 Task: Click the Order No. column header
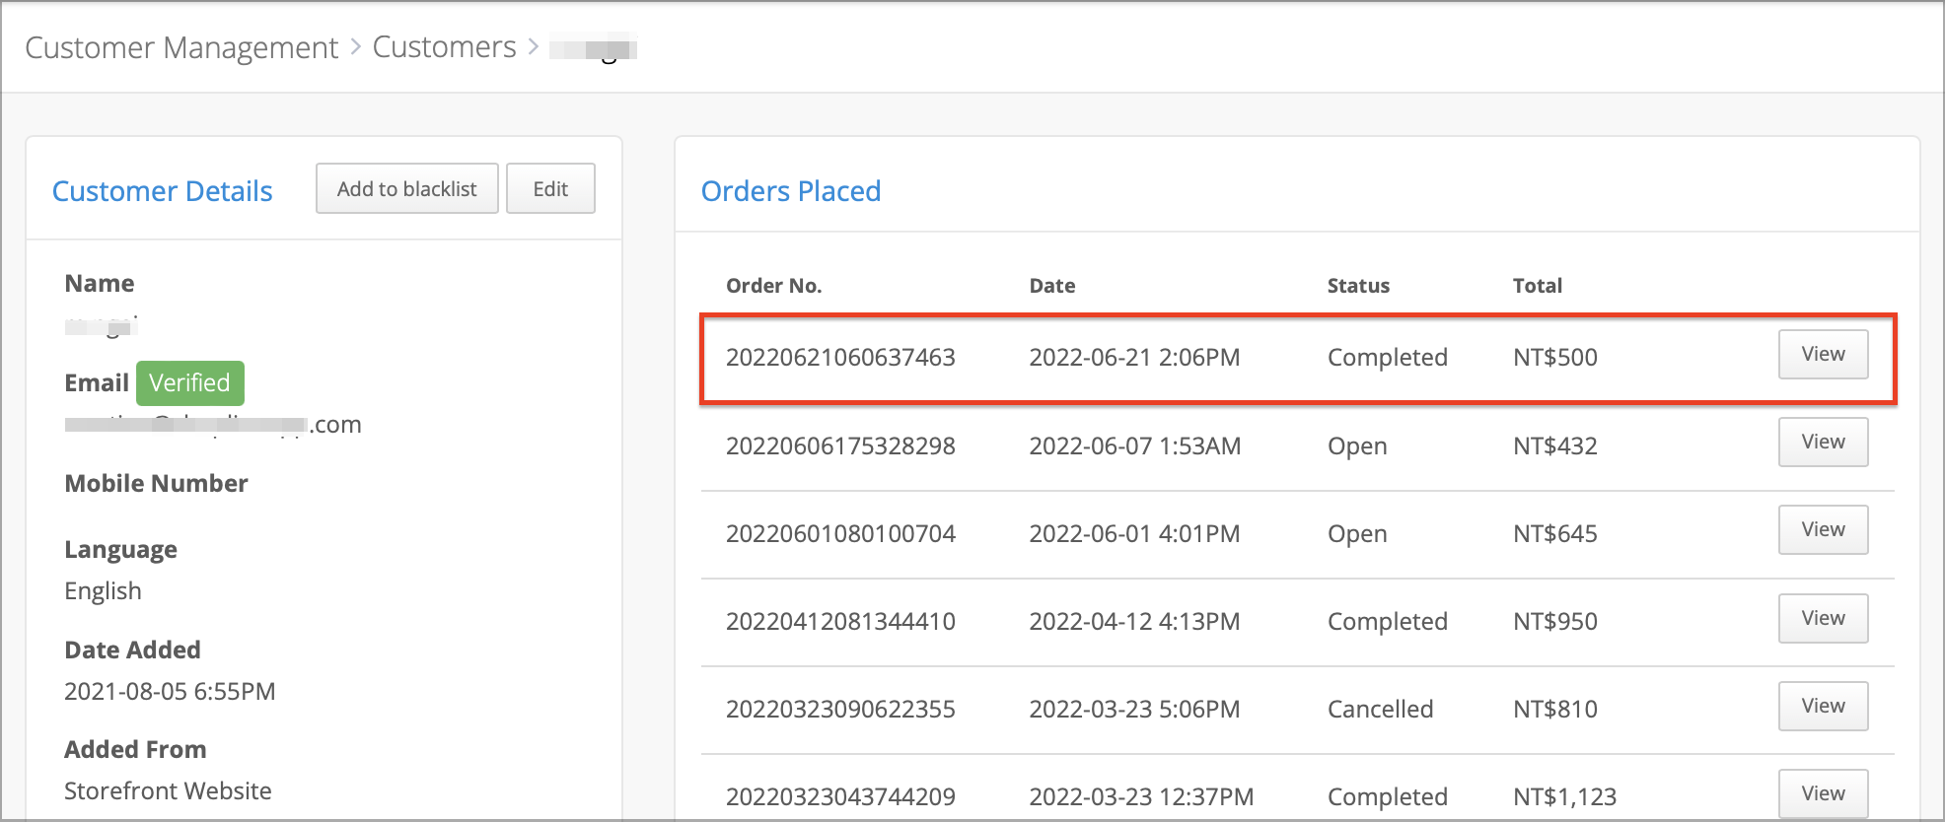(x=773, y=286)
